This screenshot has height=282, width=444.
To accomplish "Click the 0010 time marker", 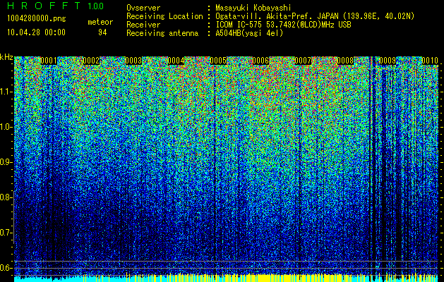I will (x=430, y=61).
